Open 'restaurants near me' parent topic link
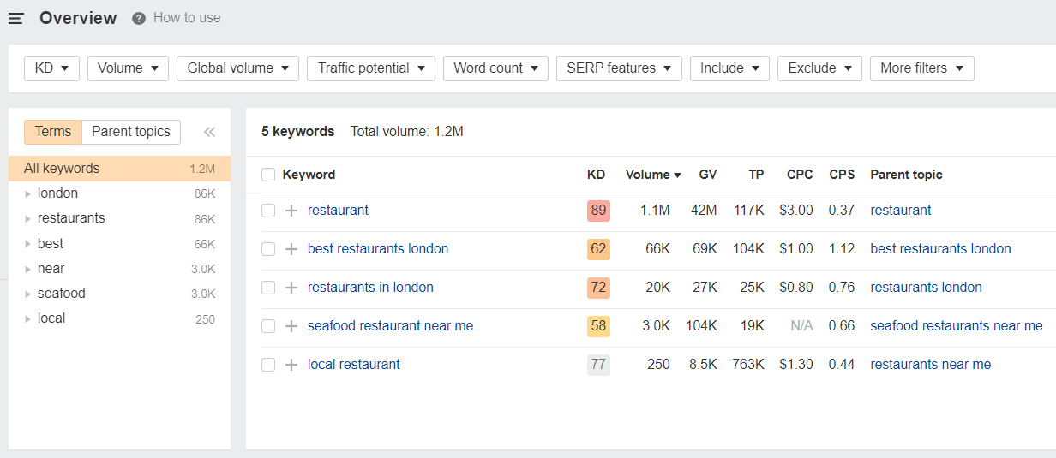 click(x=930, y=365)
